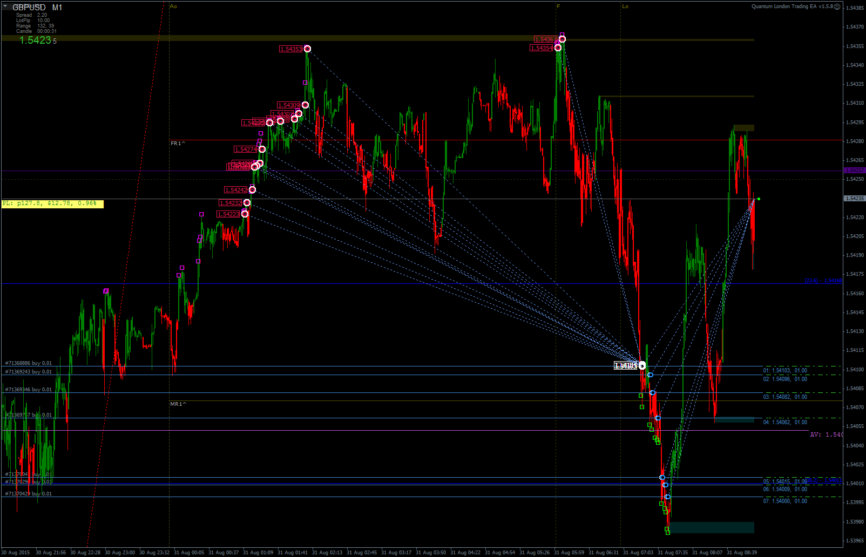Image resolution: width=866 pixels, height=557 pixels.
Task: Click the Range 132, 39 readout
Action: [35, 26]
